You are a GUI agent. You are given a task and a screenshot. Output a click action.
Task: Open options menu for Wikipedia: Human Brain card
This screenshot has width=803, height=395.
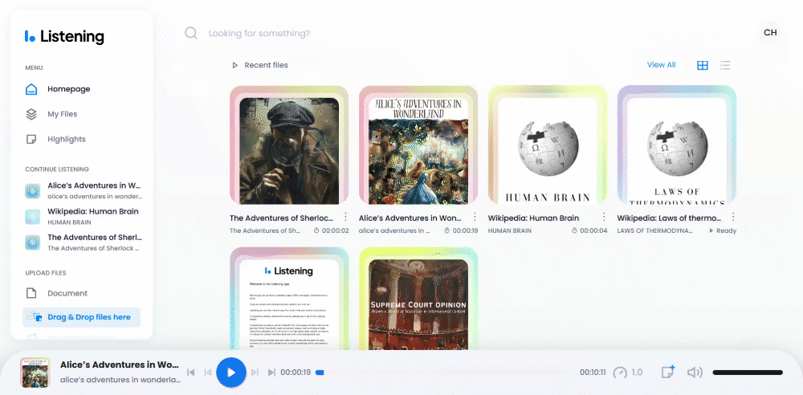[604, 218]
